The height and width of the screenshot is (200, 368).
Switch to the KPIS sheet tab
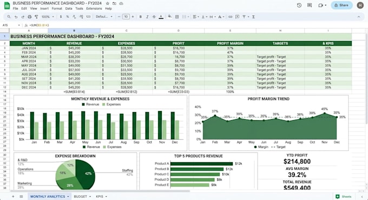click(x=100, y=196)
